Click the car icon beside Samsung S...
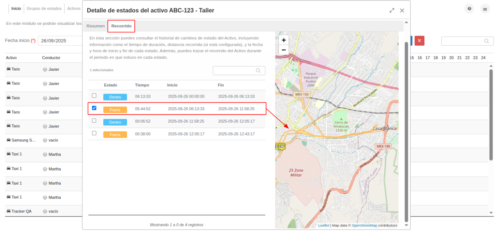 pos(8,140)
